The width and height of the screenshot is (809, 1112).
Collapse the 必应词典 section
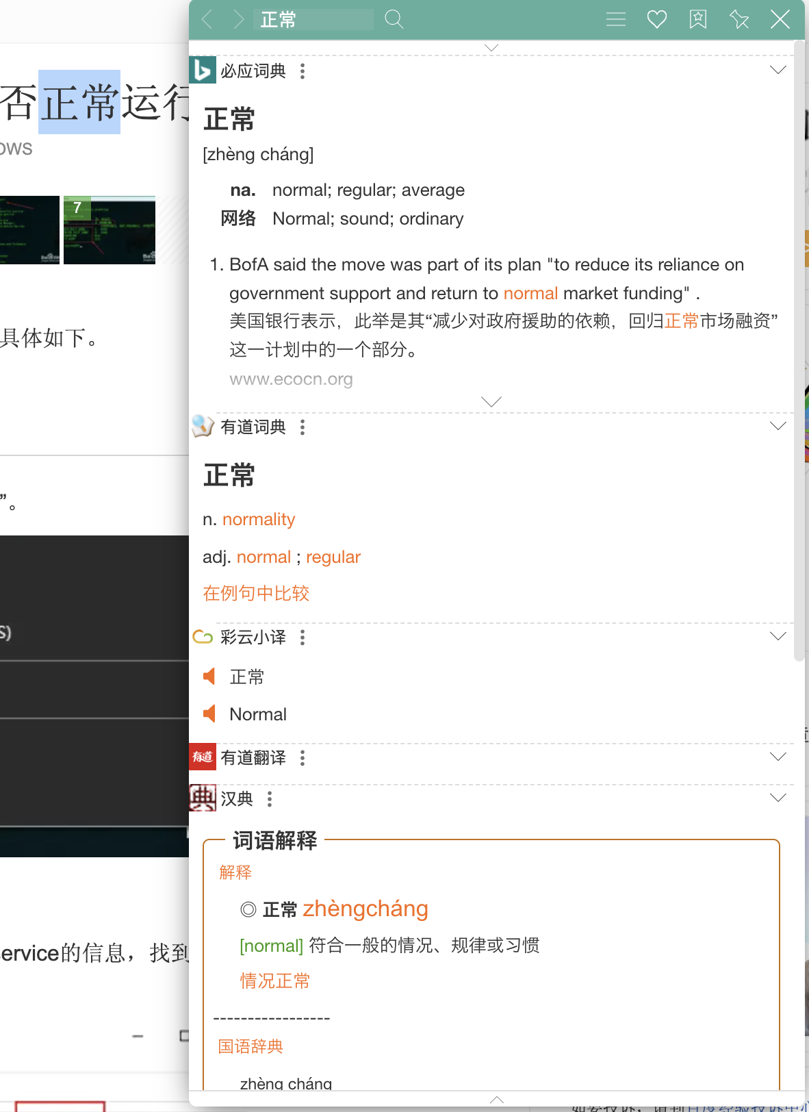(778, 70)
